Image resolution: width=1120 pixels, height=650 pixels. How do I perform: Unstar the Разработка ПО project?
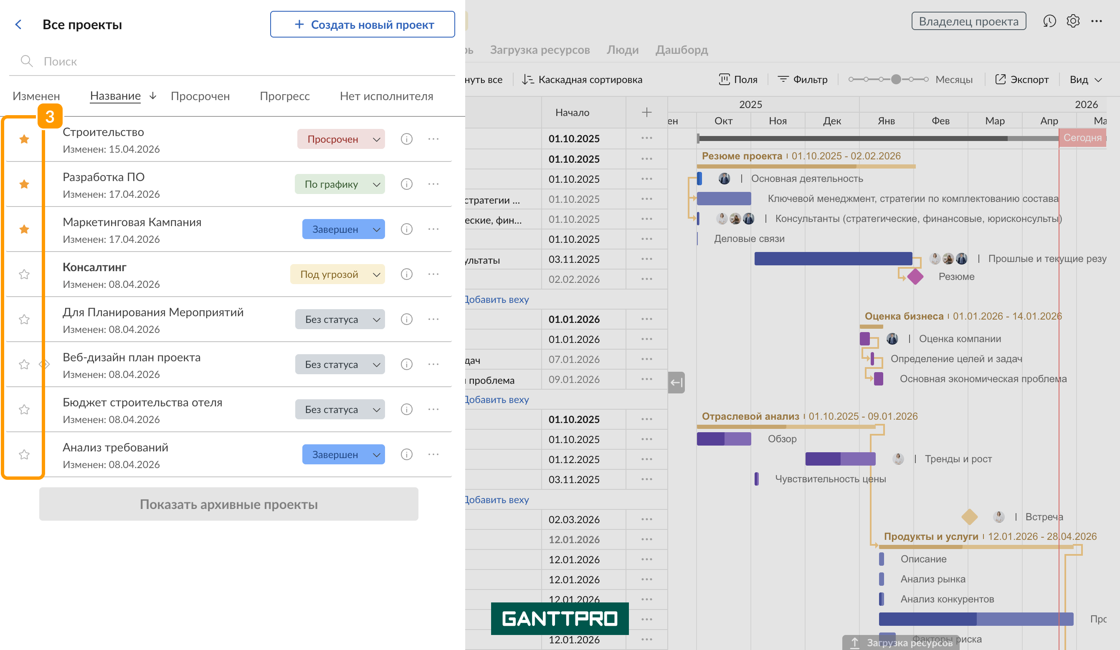25,184
